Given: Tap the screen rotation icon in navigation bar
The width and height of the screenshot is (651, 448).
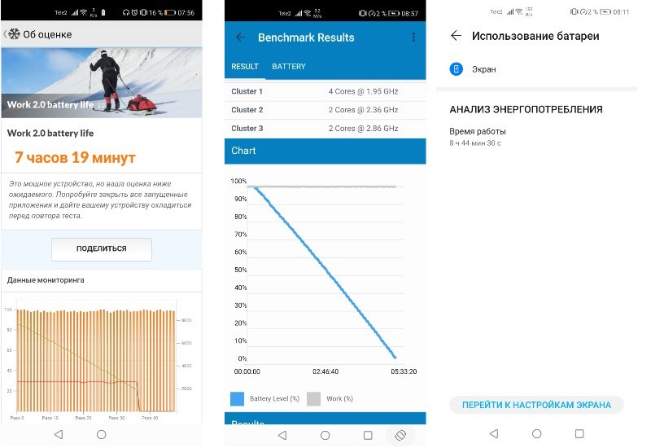Looking at the screenshot, I should point(400,435).
